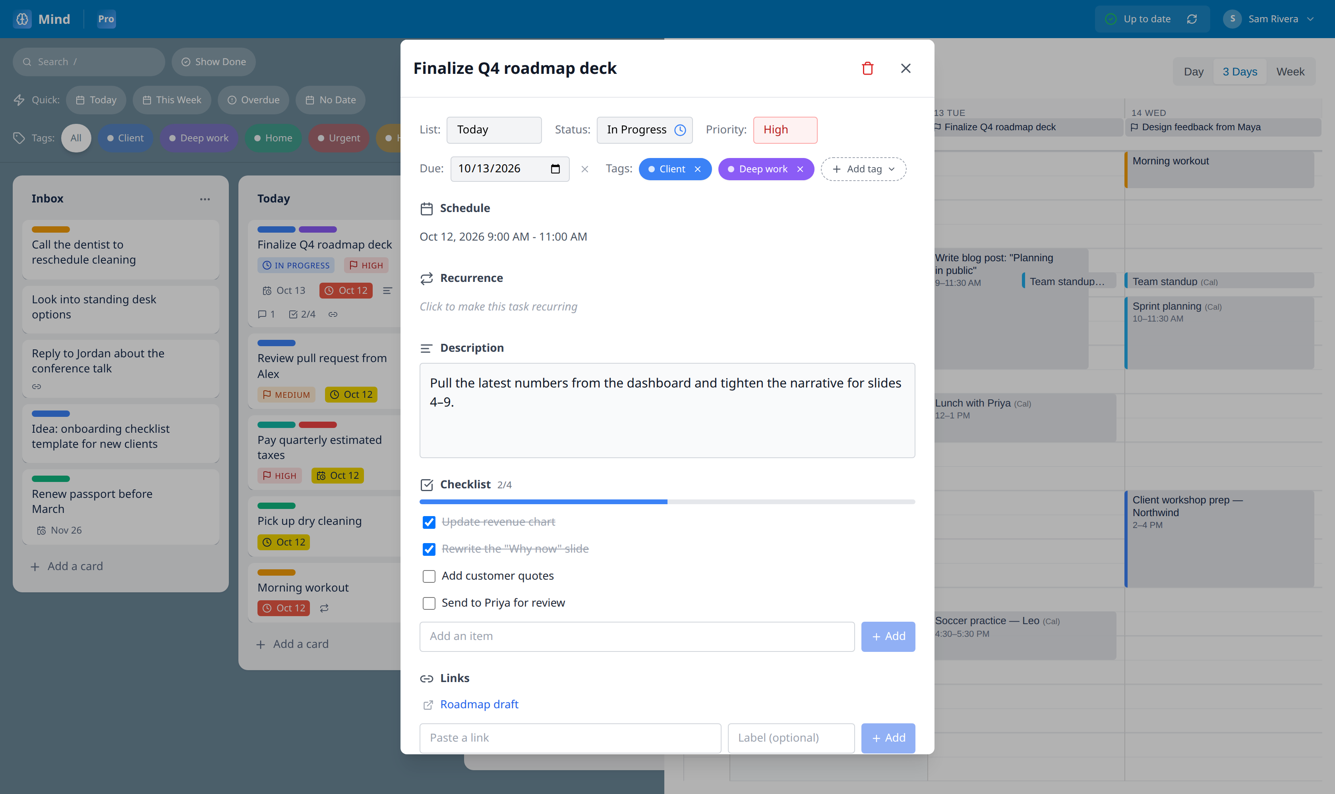Click the Mind brain logo icon
Viewport: 1335px width, 794px height.
23,19
